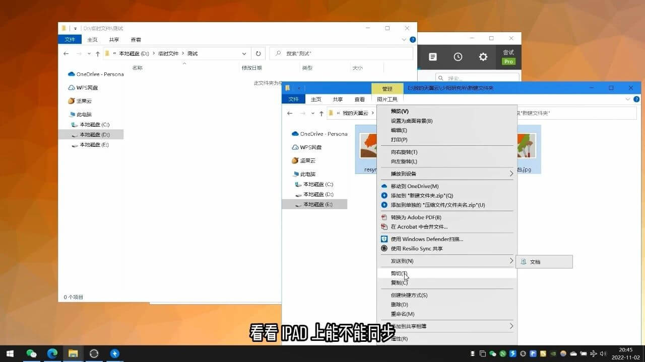Select 本地磁盘 (E:) in the 测试 window sidebar
This screenshot has height=362, width=645.
[x=94, y=145]
